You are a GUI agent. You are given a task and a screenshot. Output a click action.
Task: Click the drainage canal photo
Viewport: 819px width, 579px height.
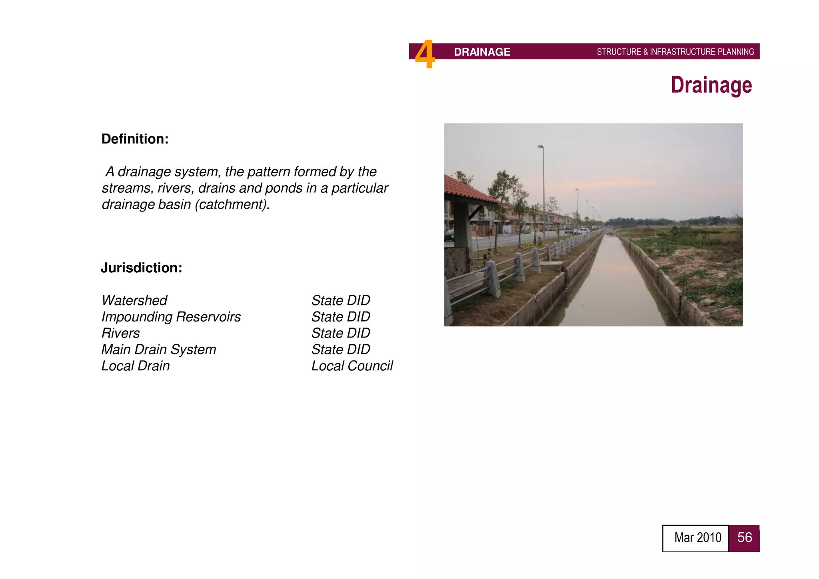(x=593, y=225)
